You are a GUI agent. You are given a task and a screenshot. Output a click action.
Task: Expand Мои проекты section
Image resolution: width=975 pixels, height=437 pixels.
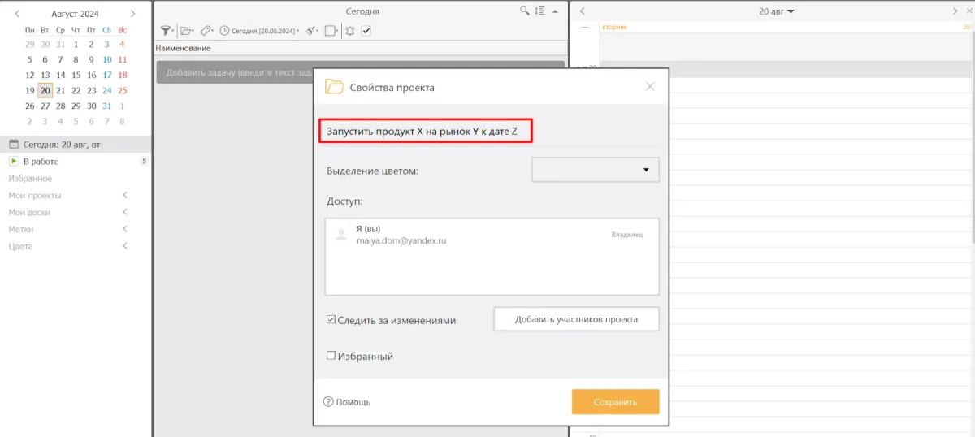click(125, 195)
